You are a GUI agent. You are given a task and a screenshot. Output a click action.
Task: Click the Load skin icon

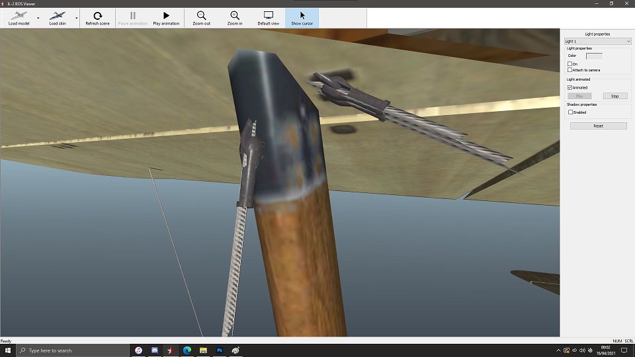pos(58,16)
